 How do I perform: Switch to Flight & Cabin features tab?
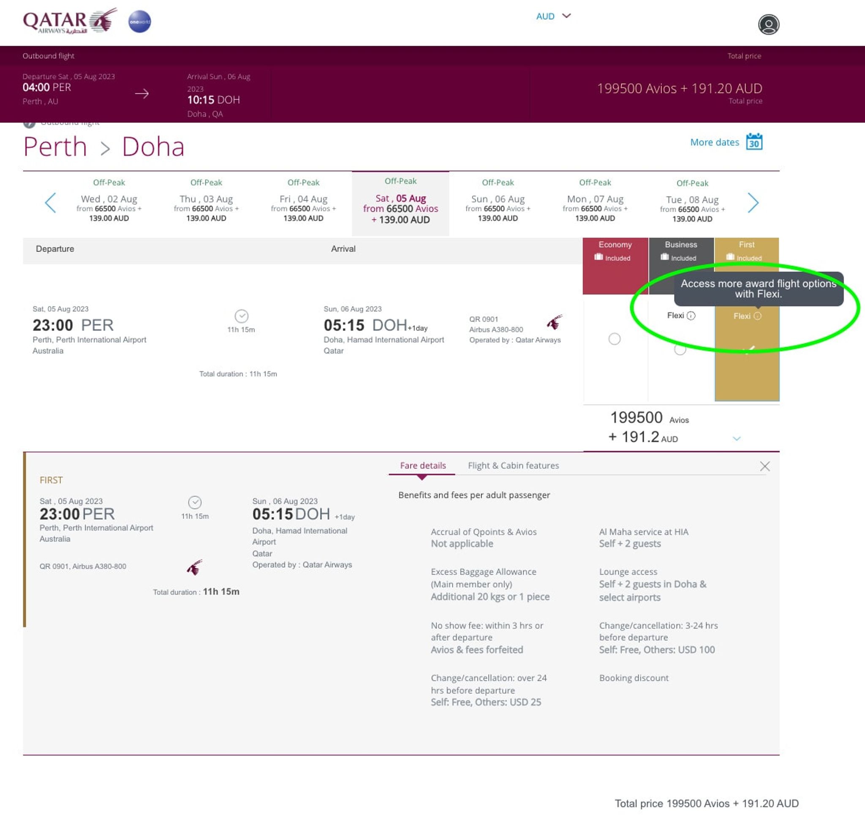pos(513,466)
